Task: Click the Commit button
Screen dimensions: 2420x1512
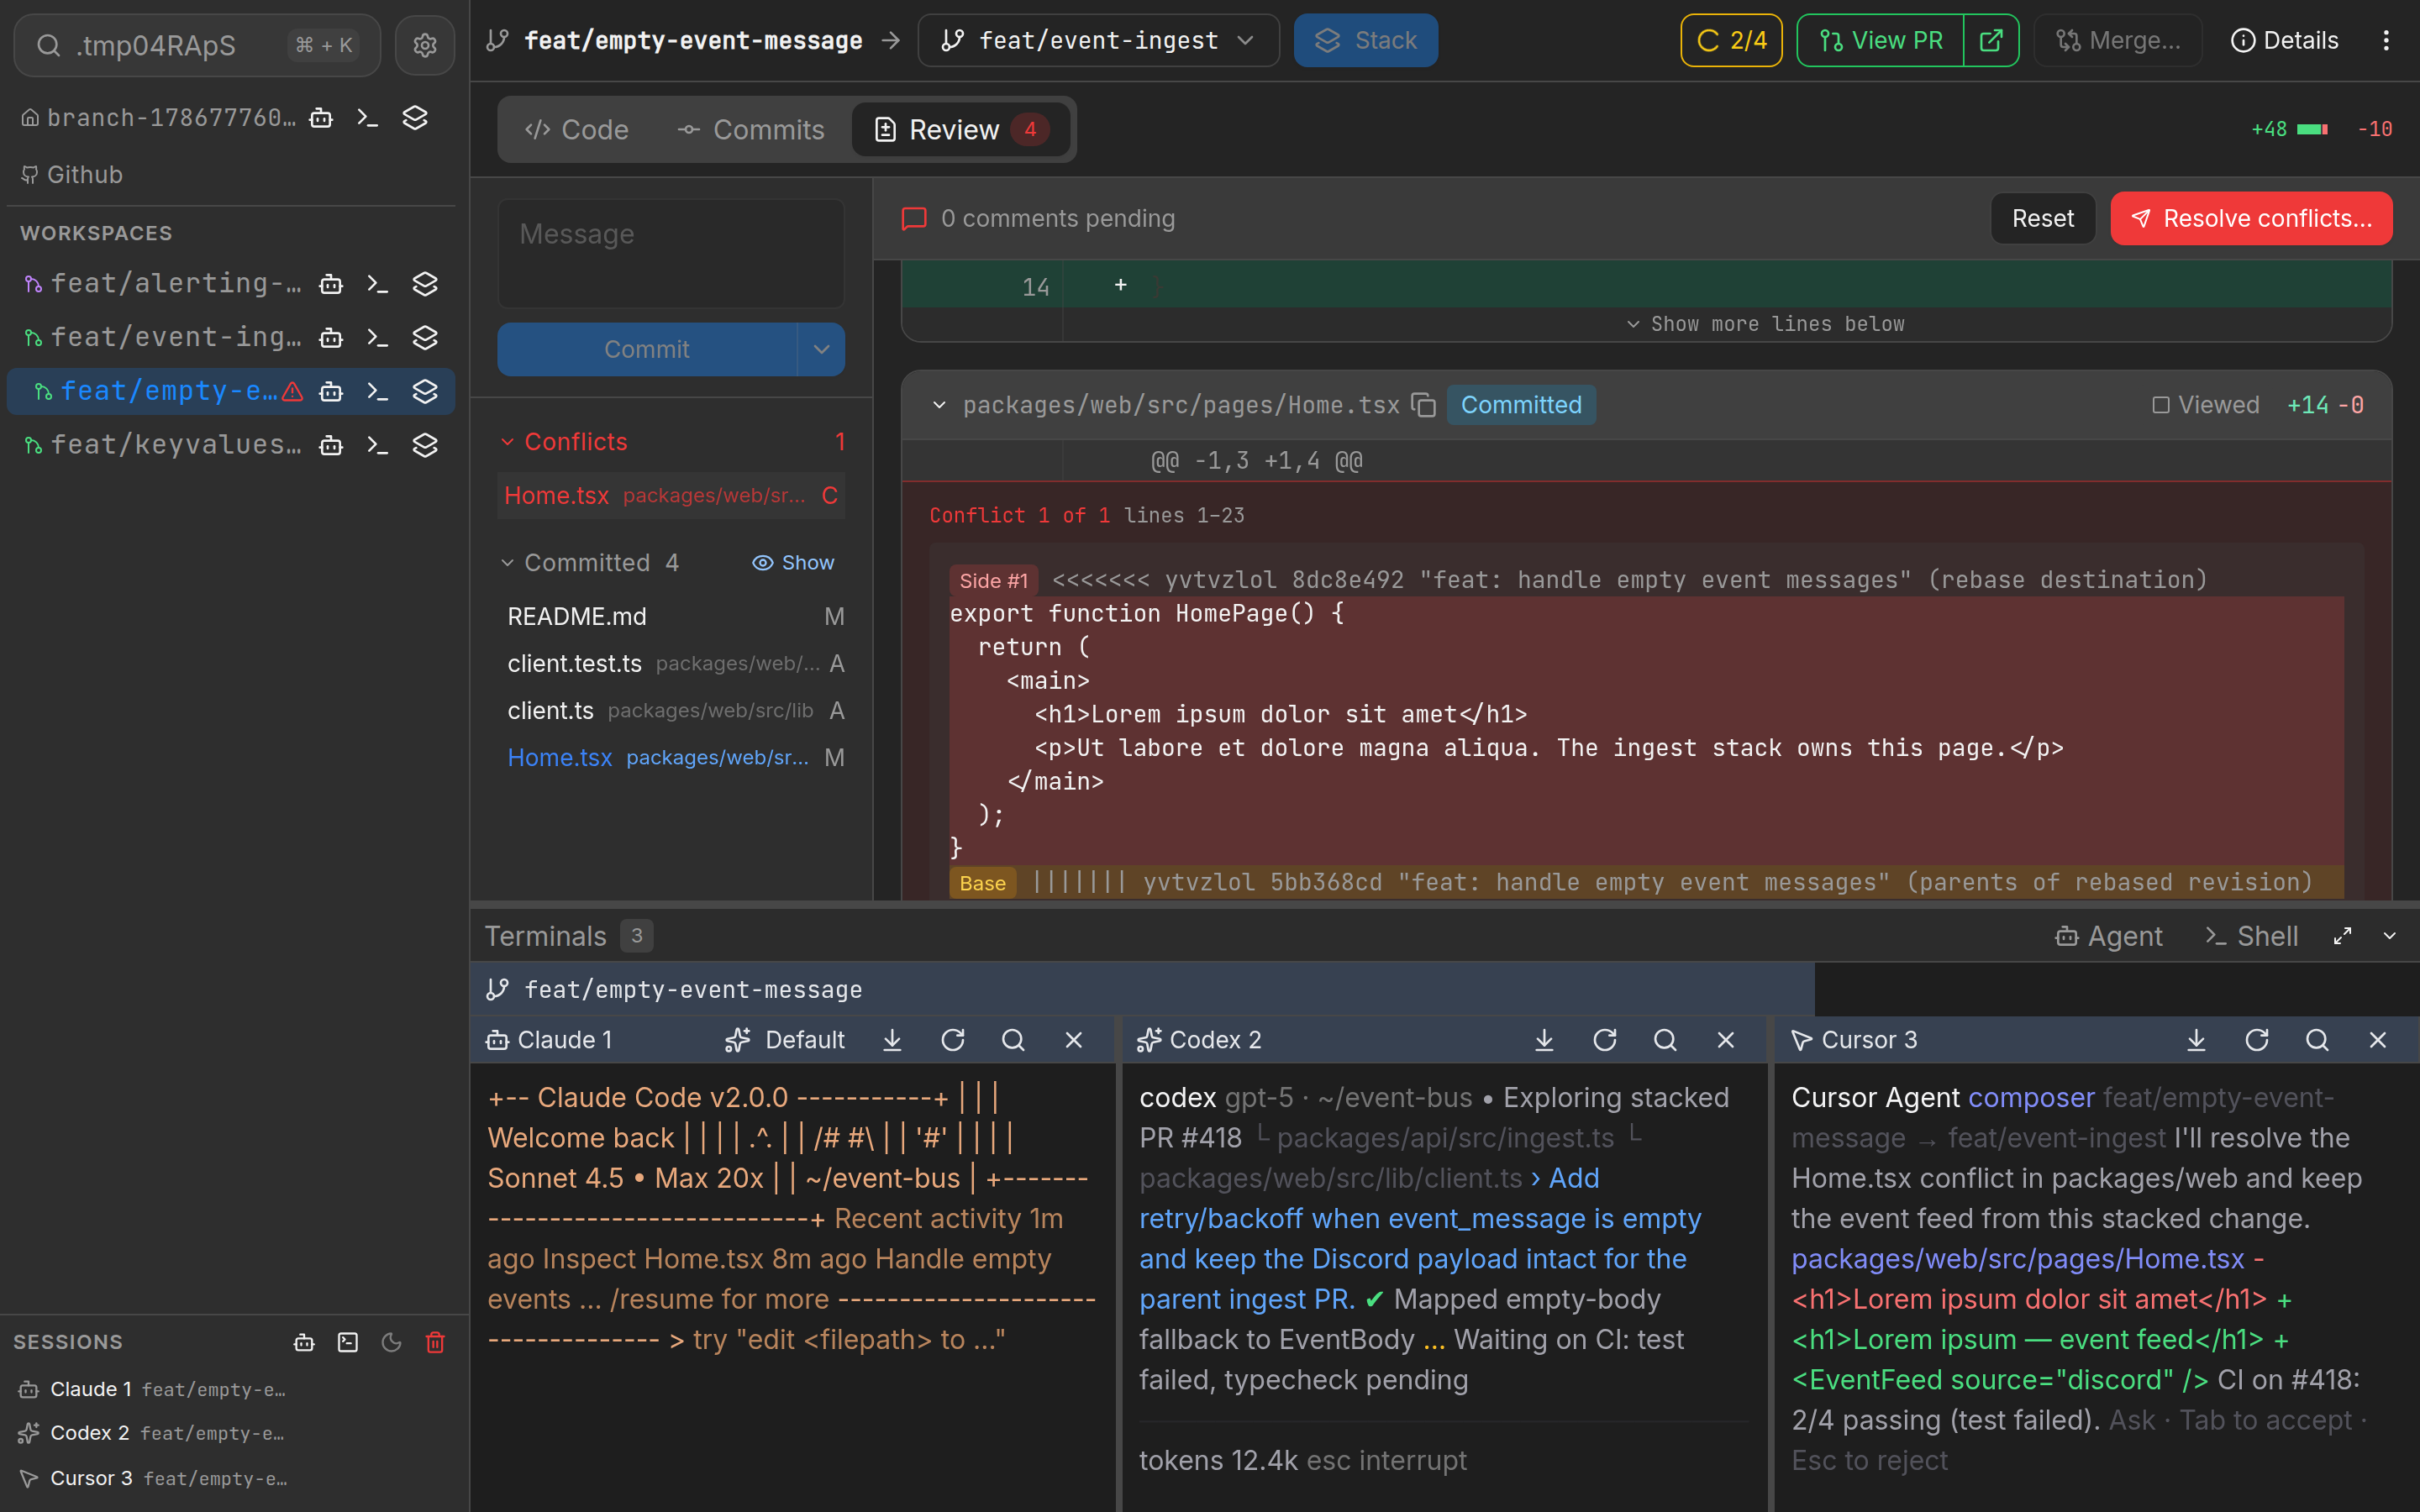Action: point(647,349)
